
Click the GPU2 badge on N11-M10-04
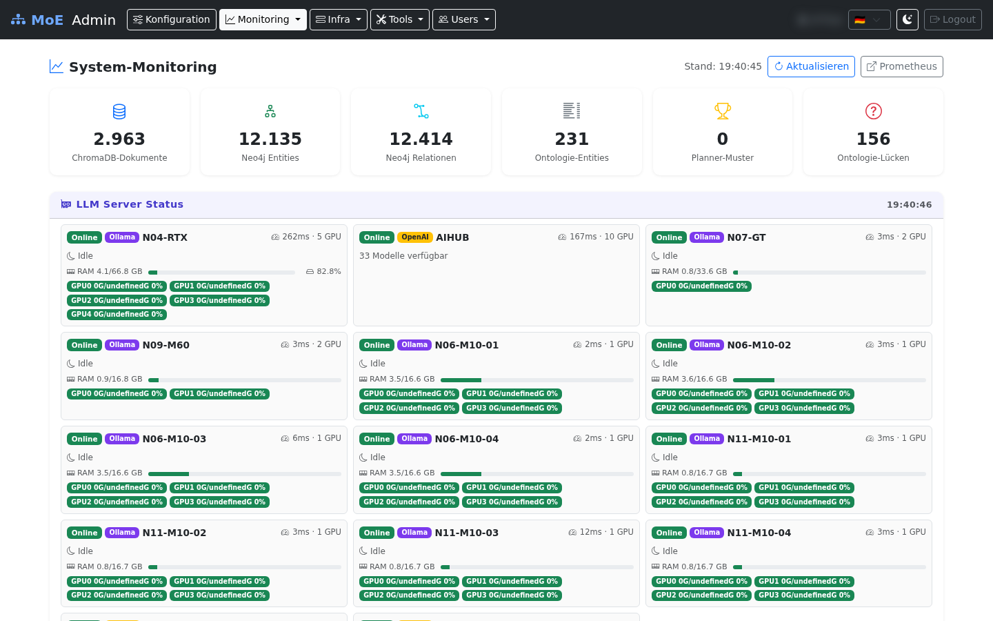702,595
